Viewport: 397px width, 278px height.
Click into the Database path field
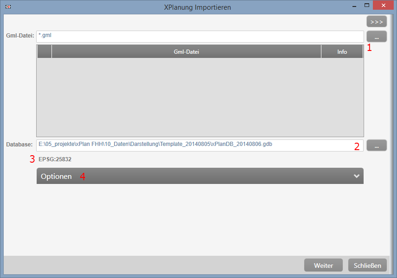pos(195,145)
